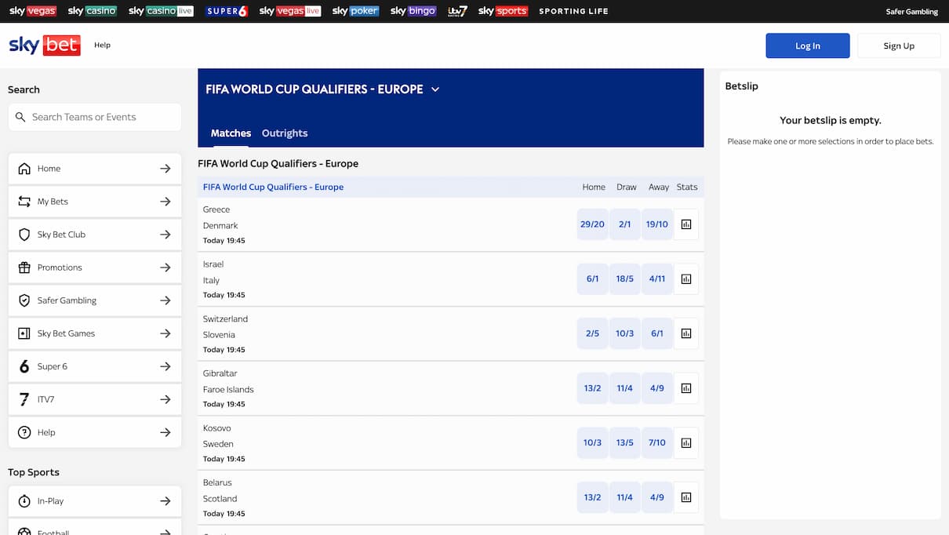Open the ITV7 sidebar entry arrow

165,399
